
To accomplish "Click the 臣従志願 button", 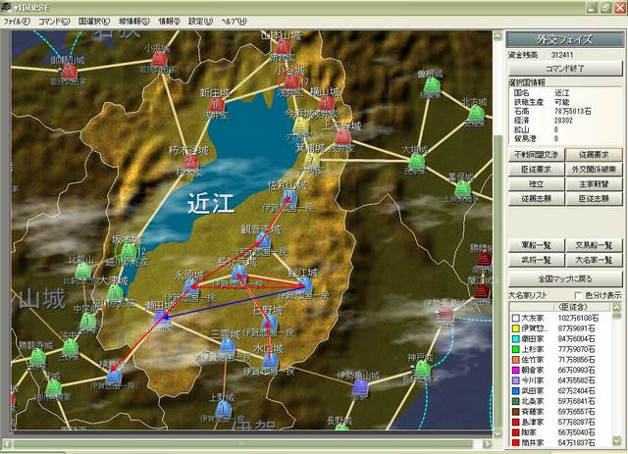I will pos(594,199).
